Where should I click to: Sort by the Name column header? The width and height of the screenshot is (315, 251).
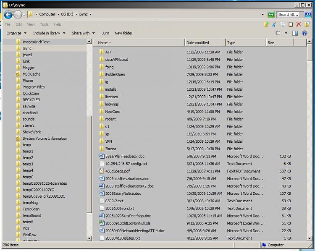[139, 42]
